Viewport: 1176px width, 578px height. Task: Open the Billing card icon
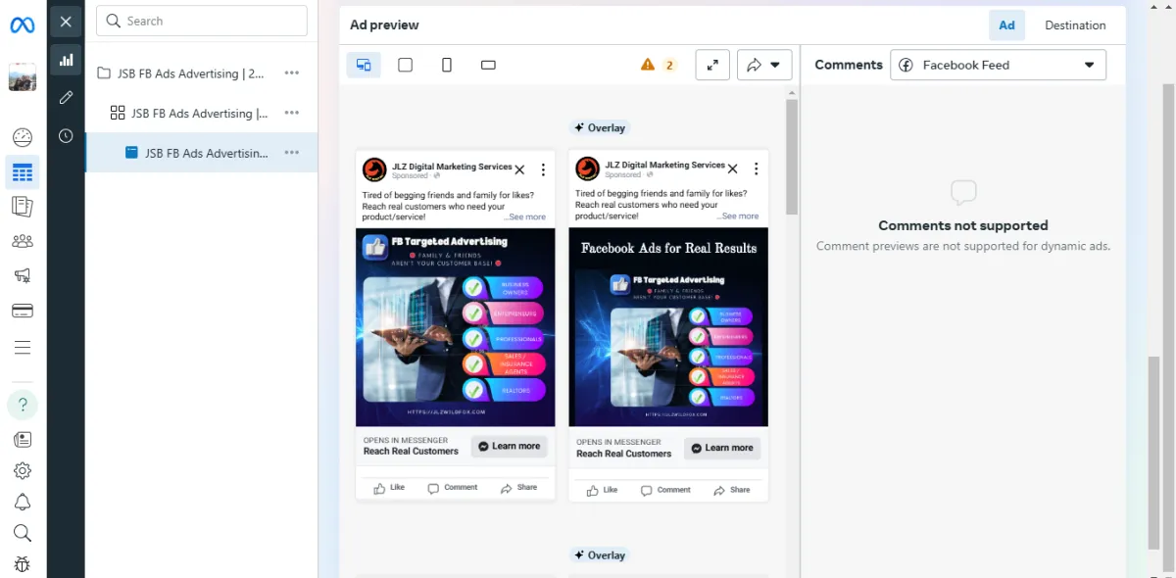[23, 311]
